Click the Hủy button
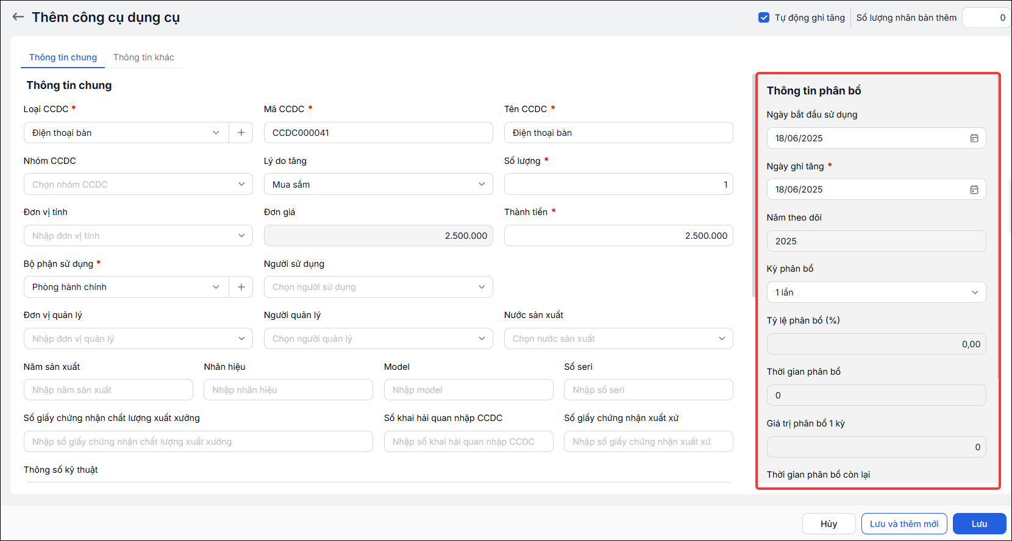The height and width of the screenshot is (541, 1012). click(829, 524)
